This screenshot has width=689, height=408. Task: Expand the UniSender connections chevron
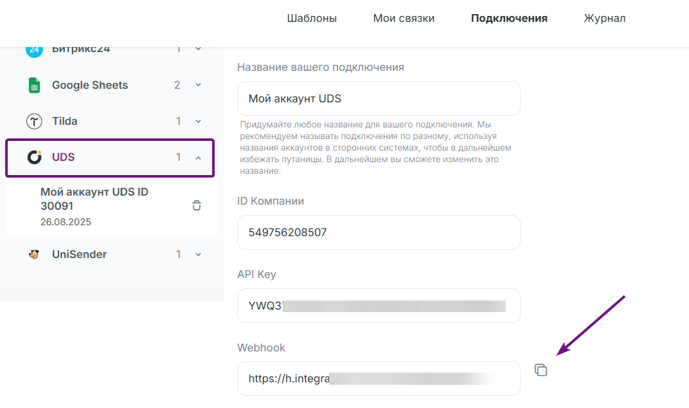(198, 254)
